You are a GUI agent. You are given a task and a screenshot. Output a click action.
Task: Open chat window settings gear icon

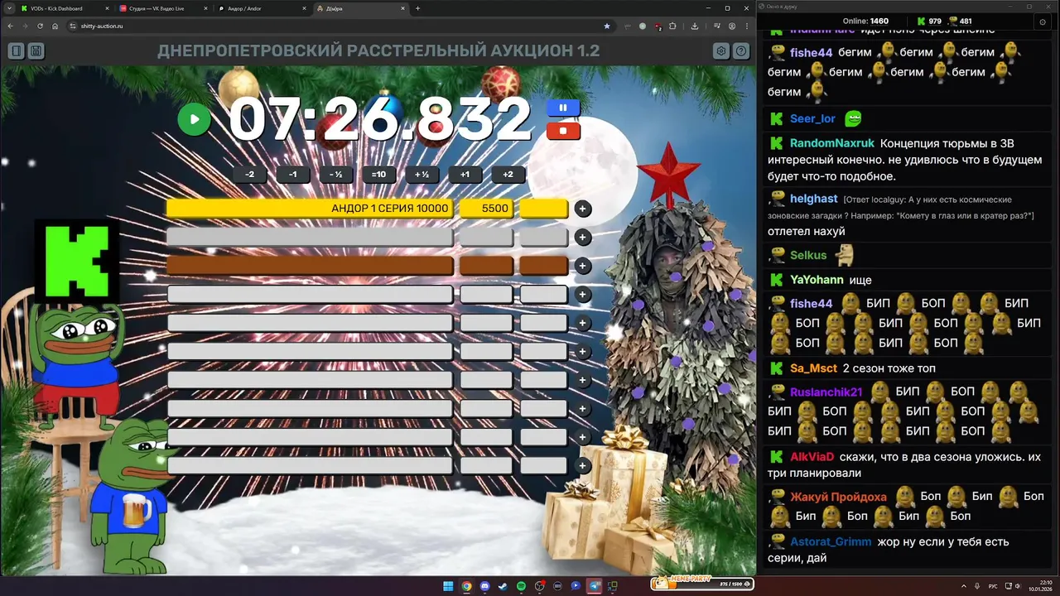1043,22
